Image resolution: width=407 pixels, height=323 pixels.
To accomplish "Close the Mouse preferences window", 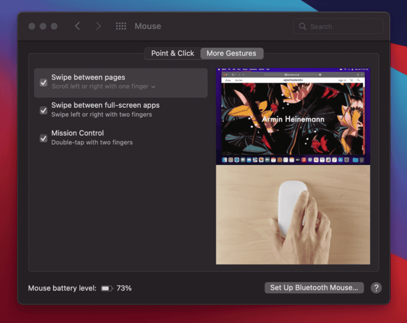I will (x=32, y=26).
